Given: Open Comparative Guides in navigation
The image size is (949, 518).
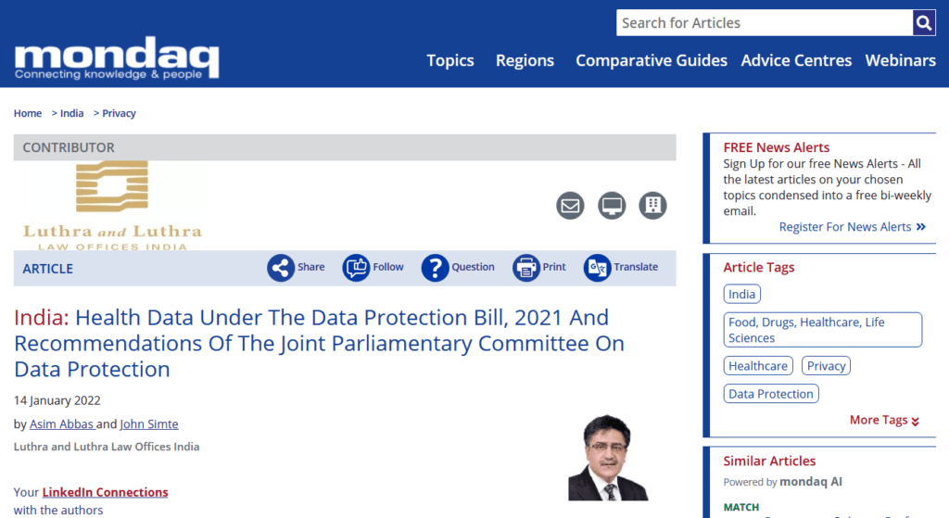Looking at the screenshot, I should (652, 60).
